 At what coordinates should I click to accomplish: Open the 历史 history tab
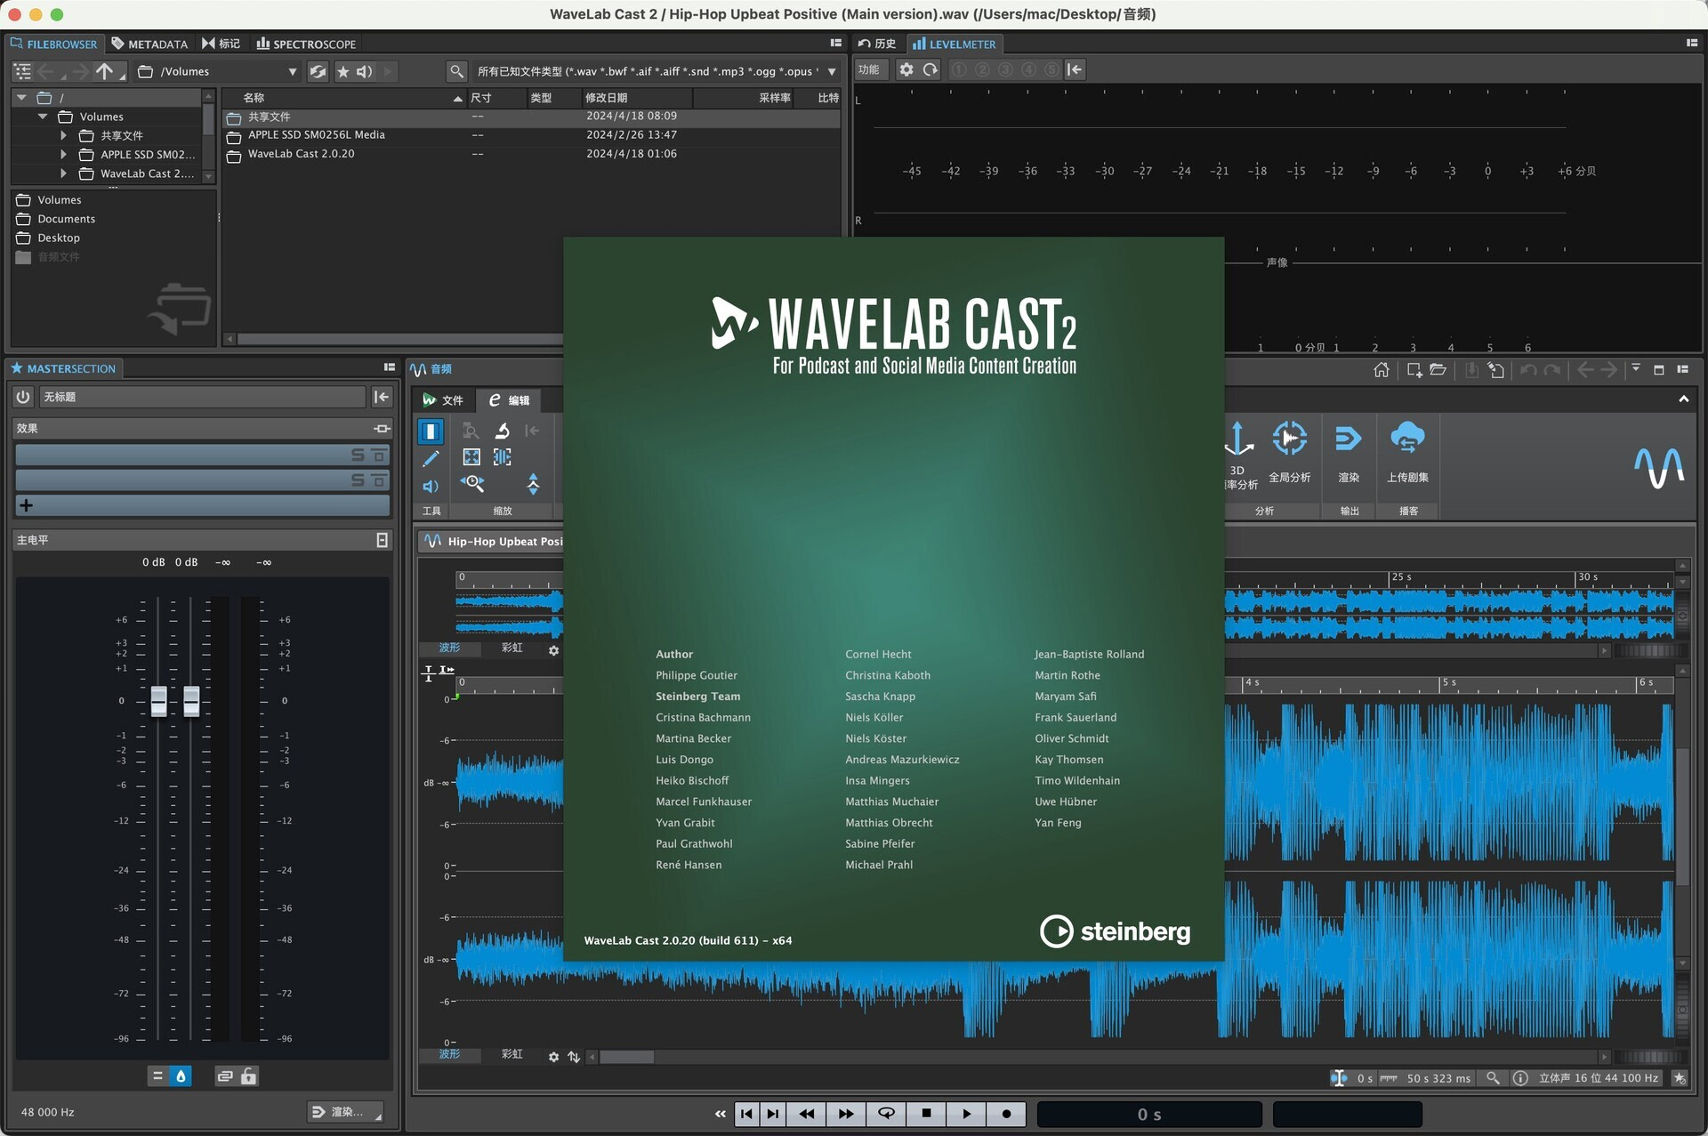[x=877, y=44]
